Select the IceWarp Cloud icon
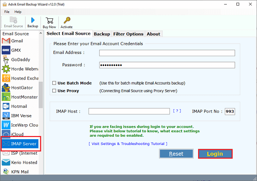This screenshot has height=181, width=257. [6, 125]
